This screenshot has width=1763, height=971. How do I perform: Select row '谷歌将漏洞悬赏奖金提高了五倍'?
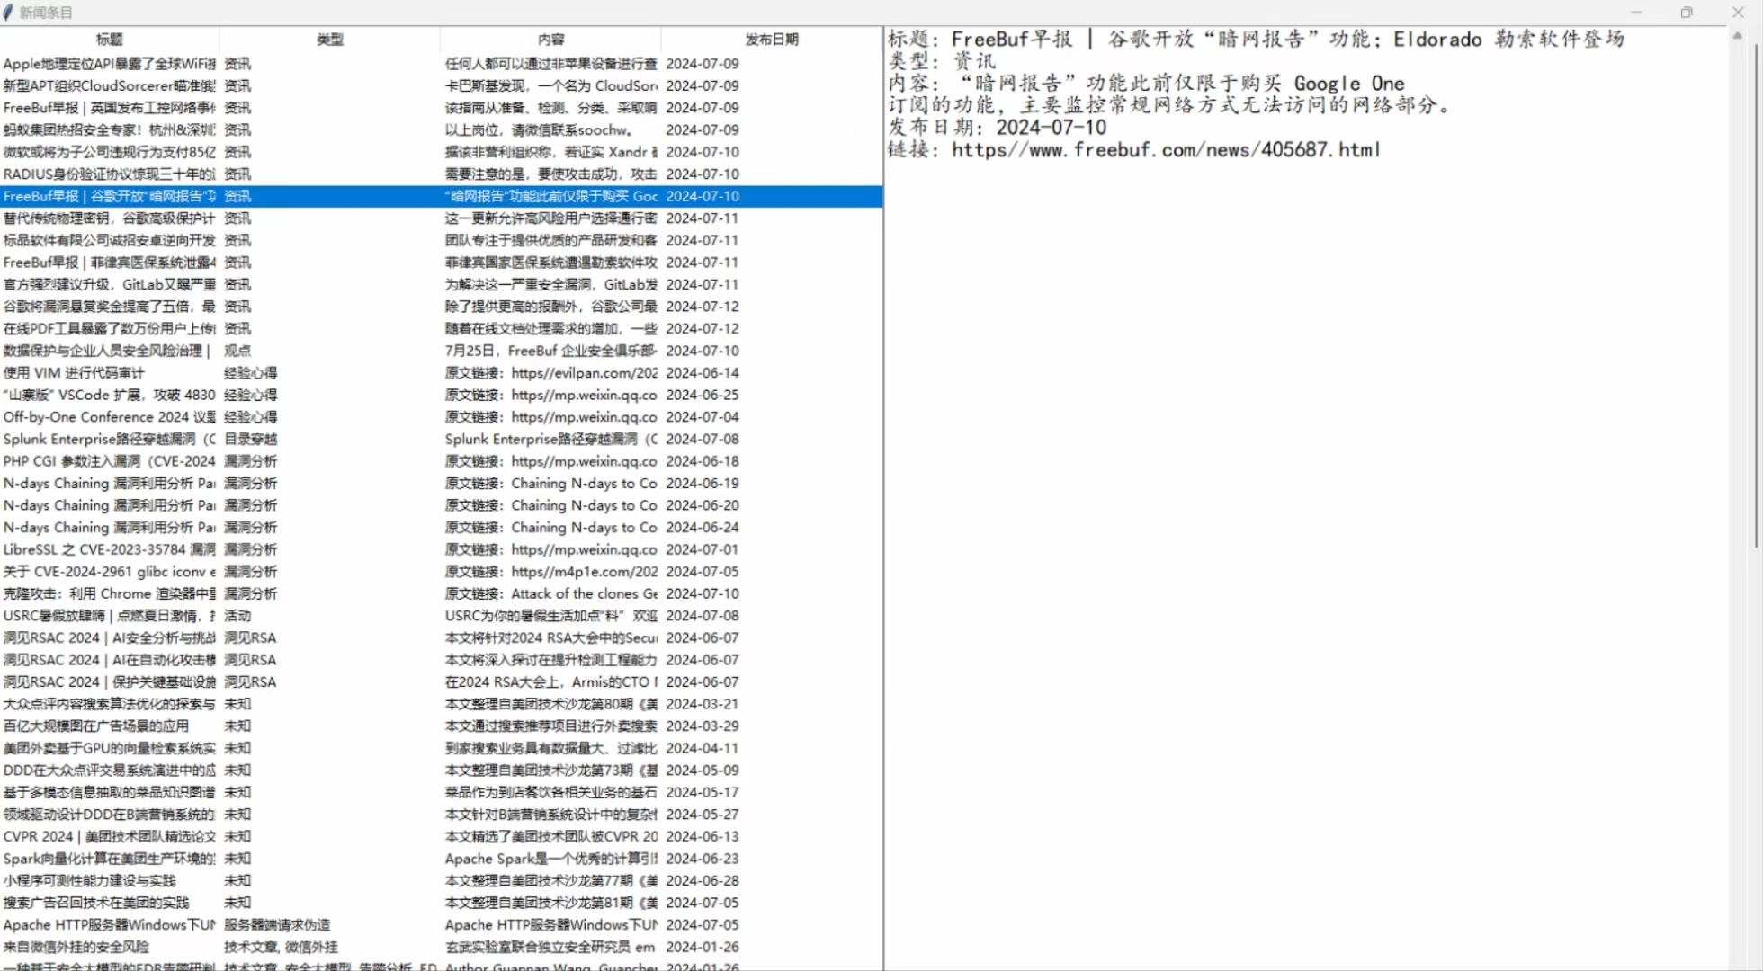click(441, 307)
